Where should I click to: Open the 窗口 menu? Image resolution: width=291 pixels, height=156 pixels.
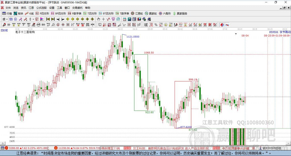[67, 8]
